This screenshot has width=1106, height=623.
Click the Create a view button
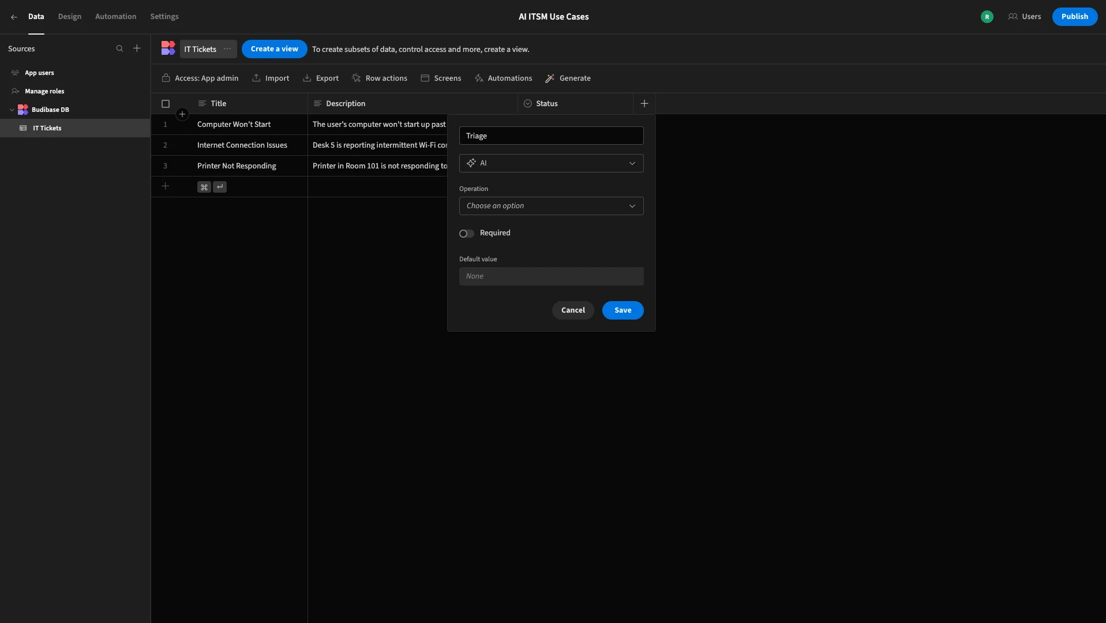tap(274, 49)
